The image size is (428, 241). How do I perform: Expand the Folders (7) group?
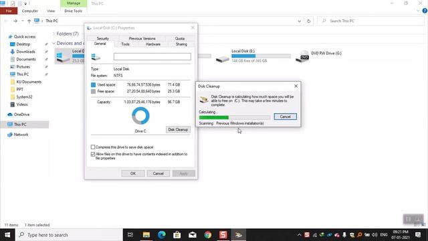pos(53,34)
